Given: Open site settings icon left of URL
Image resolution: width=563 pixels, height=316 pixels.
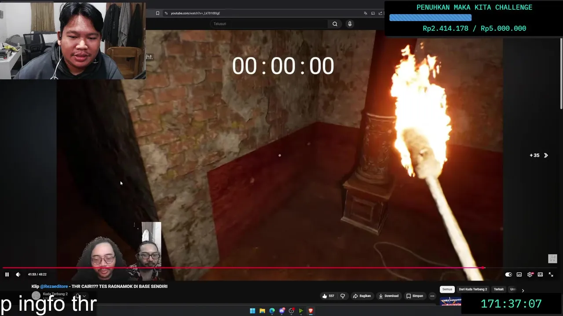Looking at the screenshot, I should point(166,13).
